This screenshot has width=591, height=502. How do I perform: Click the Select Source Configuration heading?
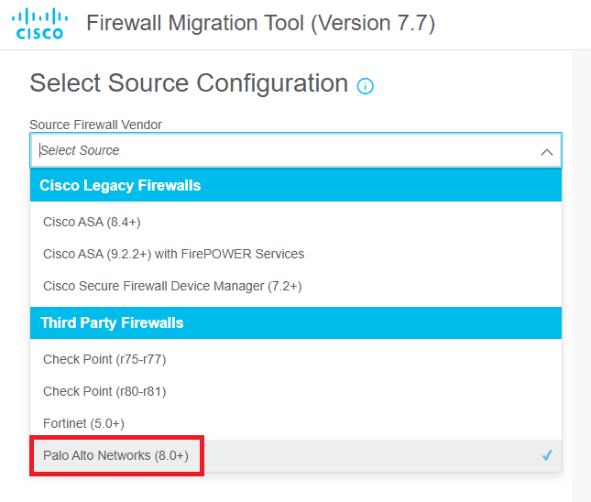[x=189, y=83]
